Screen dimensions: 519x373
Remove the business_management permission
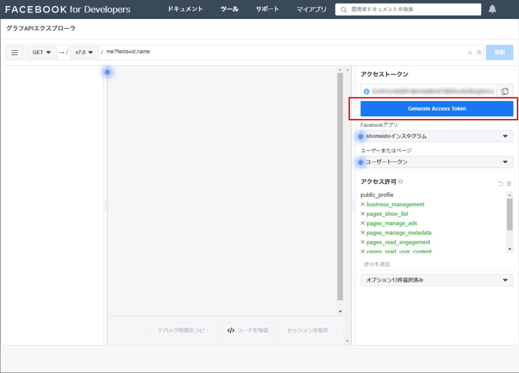[363, 205]
